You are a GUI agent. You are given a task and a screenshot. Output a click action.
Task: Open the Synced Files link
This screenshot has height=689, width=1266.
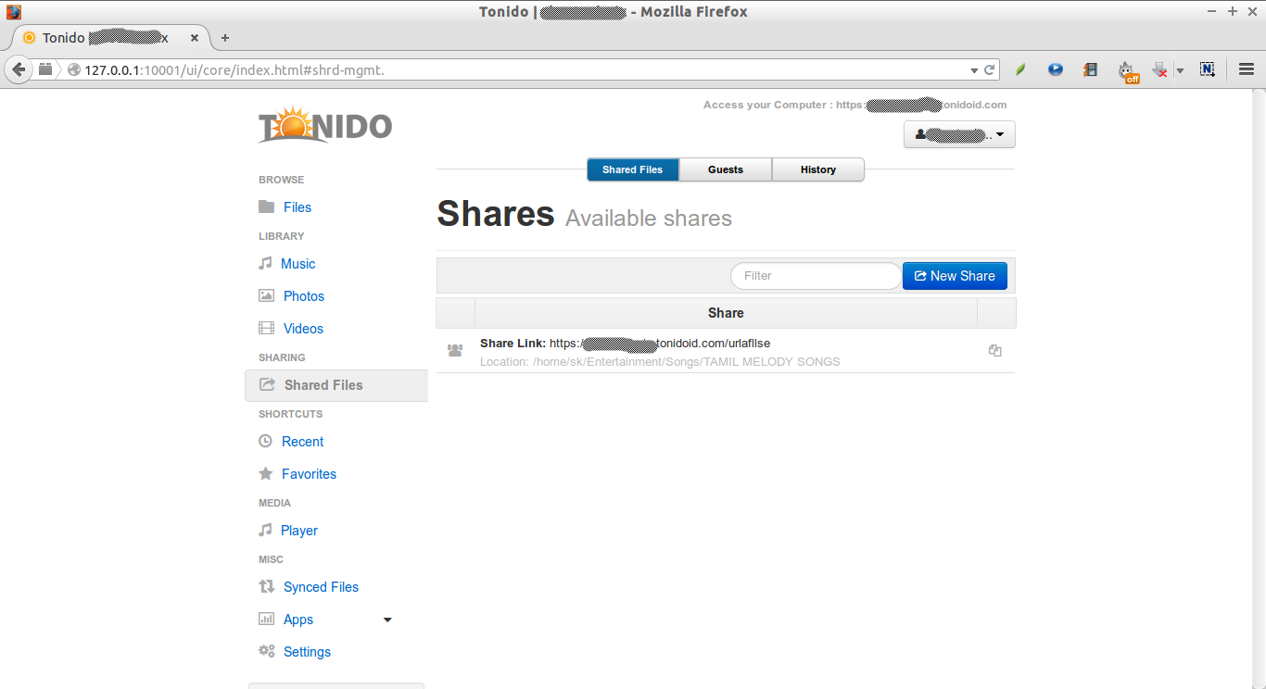coord(321,587)
